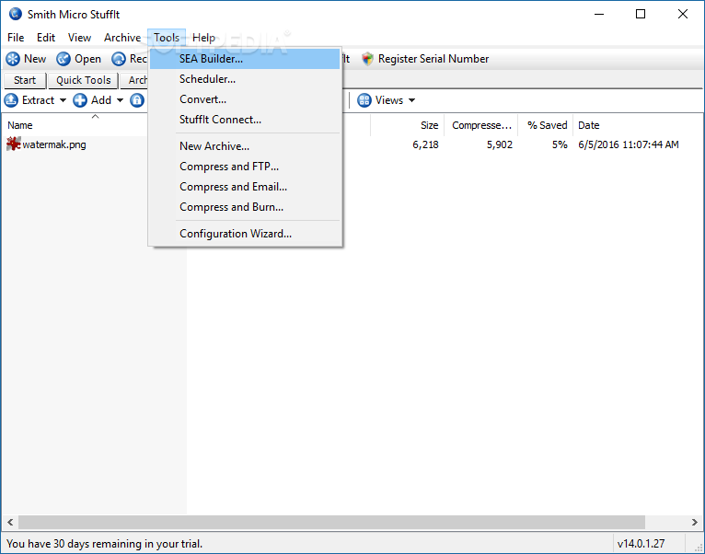Screen dimensions: 705x554
Task: Click the trial days remaining status message
Action: tap(104, 544)
